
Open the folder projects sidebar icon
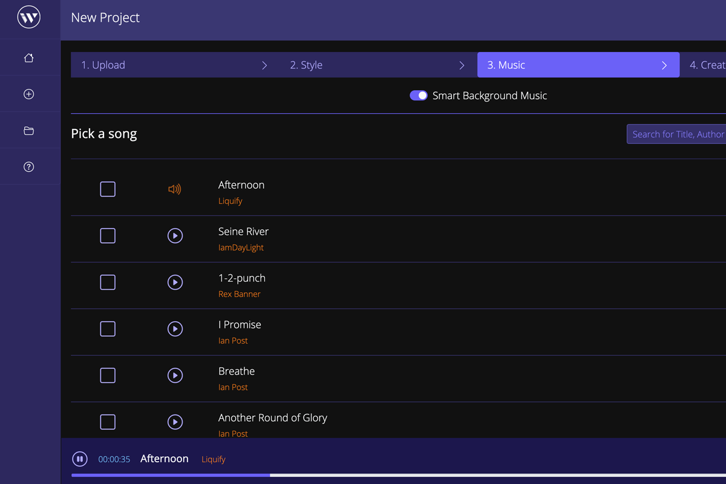[28, 131]
